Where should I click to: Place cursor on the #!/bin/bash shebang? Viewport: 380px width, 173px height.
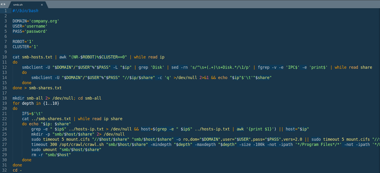coord(25,11)
